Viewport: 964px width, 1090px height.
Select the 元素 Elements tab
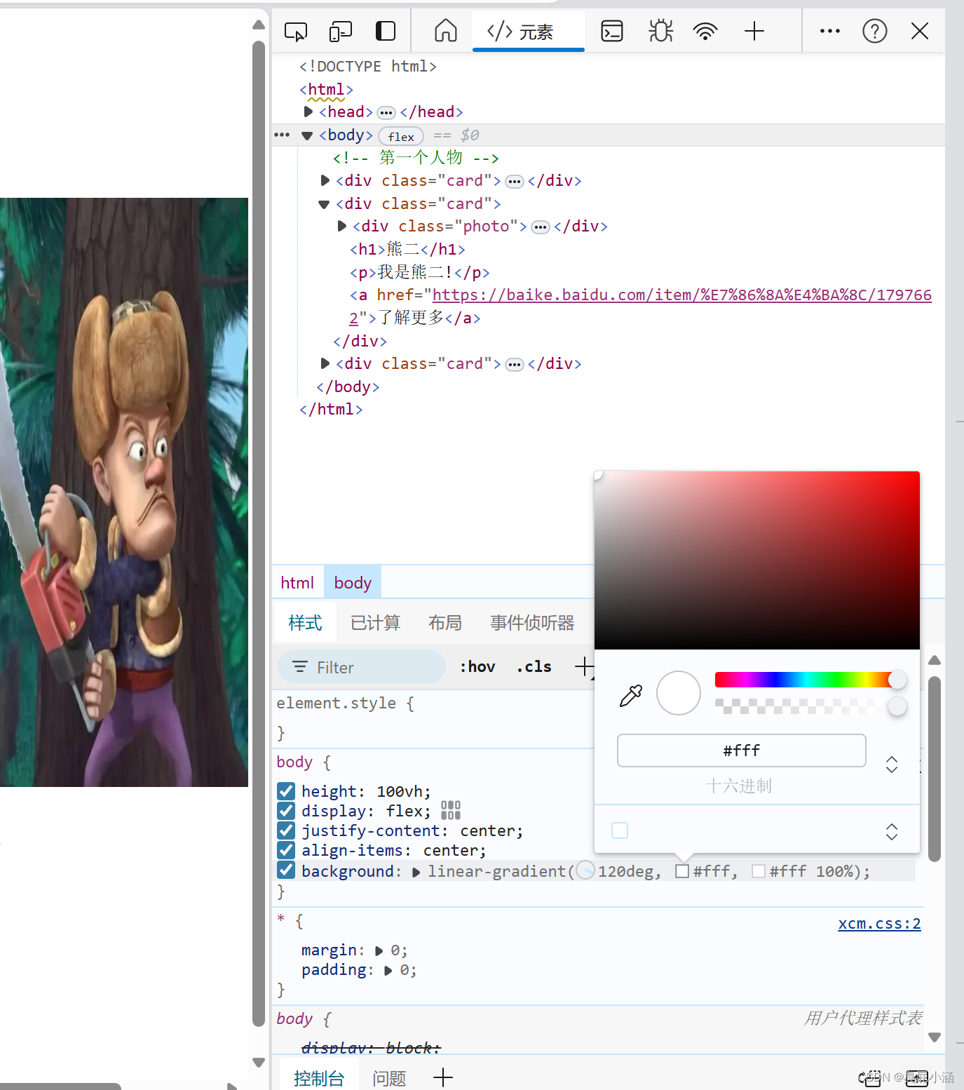click(529, 32)
